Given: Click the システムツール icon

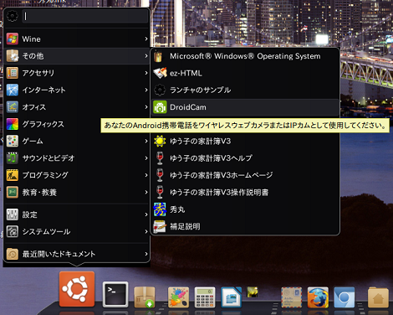Looking at the screenshot, I should click(13, 231).
